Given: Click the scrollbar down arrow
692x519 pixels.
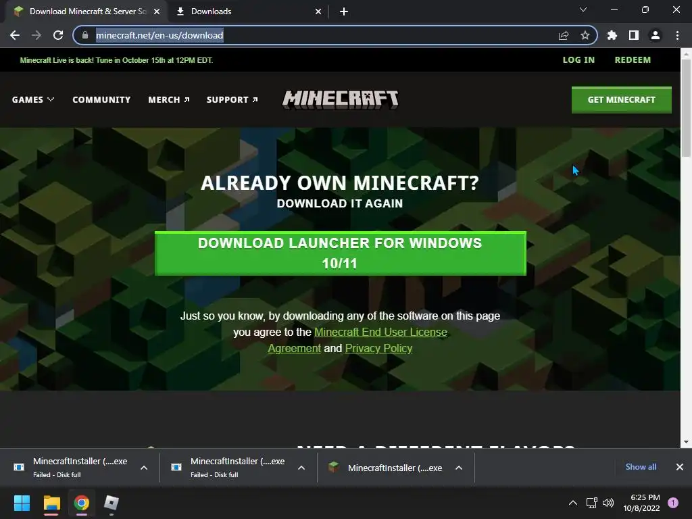Looking at the screenshot, I should point(686,442).
